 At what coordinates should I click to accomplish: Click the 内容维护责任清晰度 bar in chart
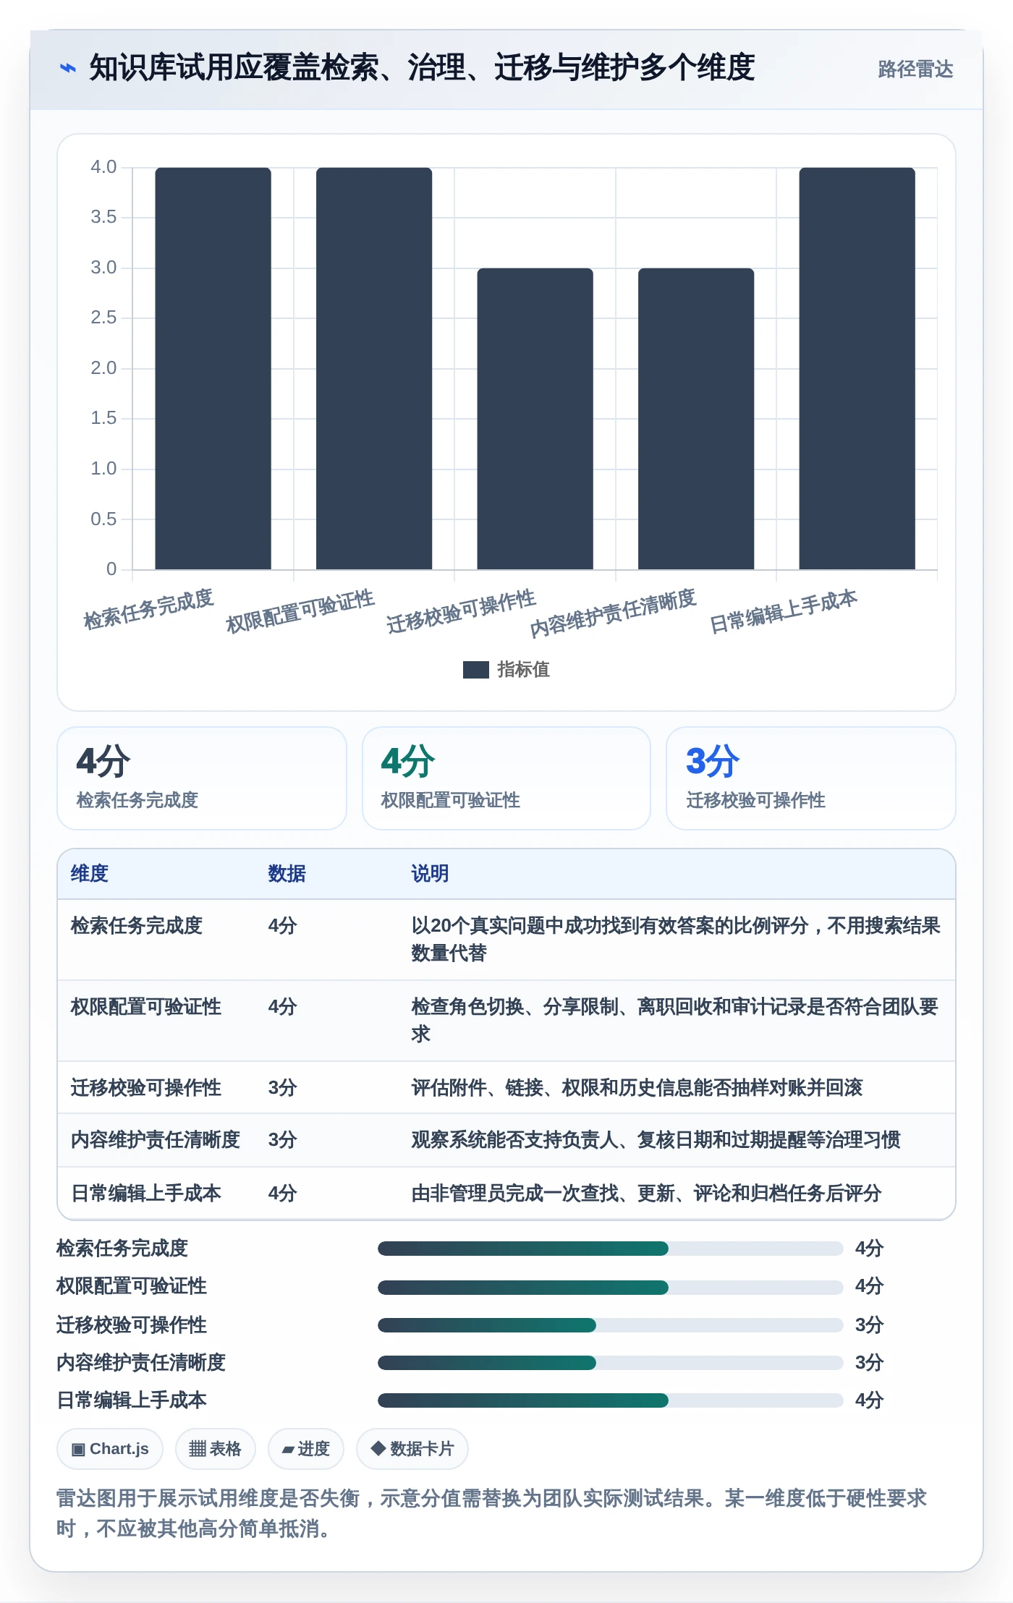[696, 419]
